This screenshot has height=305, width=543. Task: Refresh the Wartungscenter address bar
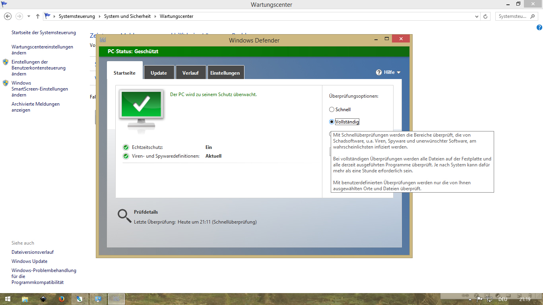coord(485,17)
